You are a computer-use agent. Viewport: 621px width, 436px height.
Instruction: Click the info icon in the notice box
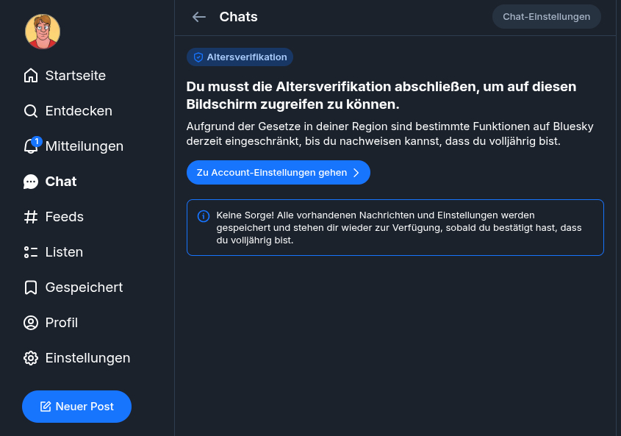(204, 216)
